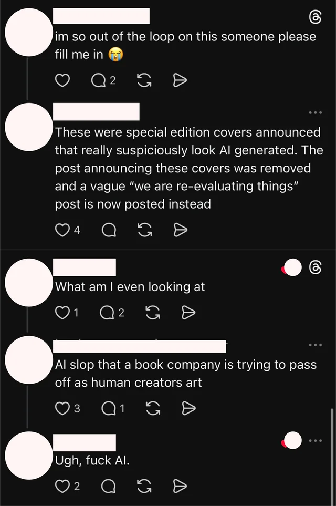Open more options for "special edition covers" reply
Screen dimensions: 336x506
pos(315,112)
